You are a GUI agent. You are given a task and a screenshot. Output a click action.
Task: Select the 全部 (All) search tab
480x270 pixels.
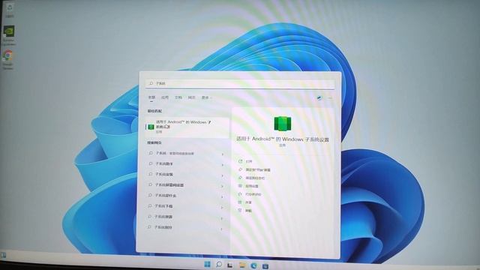click(x=151, y=97)
